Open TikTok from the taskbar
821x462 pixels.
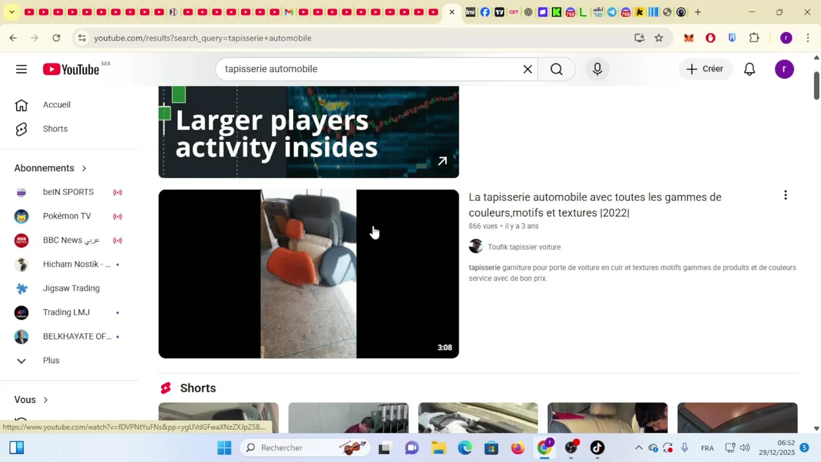[597, 448]
